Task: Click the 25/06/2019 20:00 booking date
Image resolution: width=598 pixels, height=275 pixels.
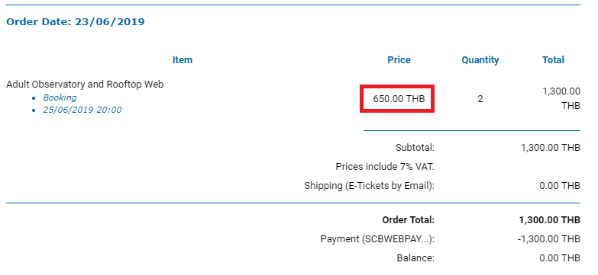Action: point(82,110)
